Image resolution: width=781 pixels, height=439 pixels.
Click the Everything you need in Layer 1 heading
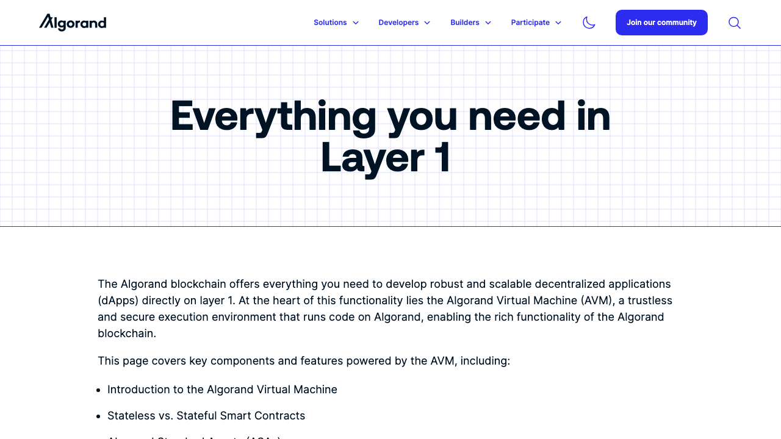(390, 135)
